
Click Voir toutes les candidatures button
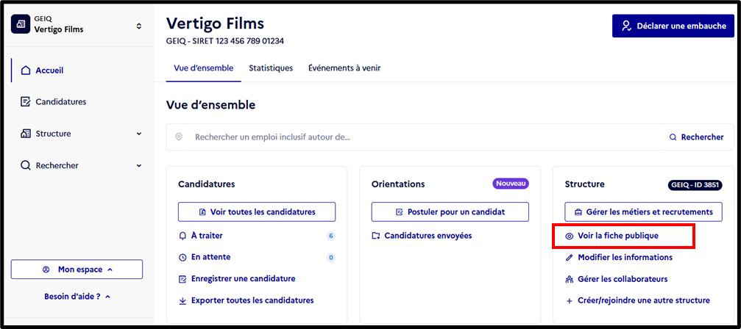click(257, 212)
